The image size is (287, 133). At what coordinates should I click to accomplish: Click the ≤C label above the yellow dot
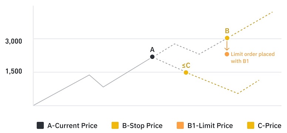coord(186,66)
